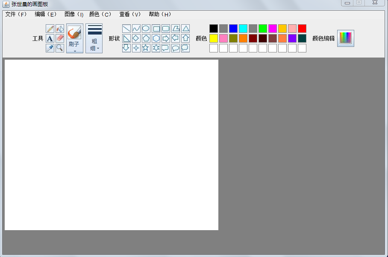Pick the light salmon pink swatch
This screenshot has height=257, width=388.
(292, 29)
